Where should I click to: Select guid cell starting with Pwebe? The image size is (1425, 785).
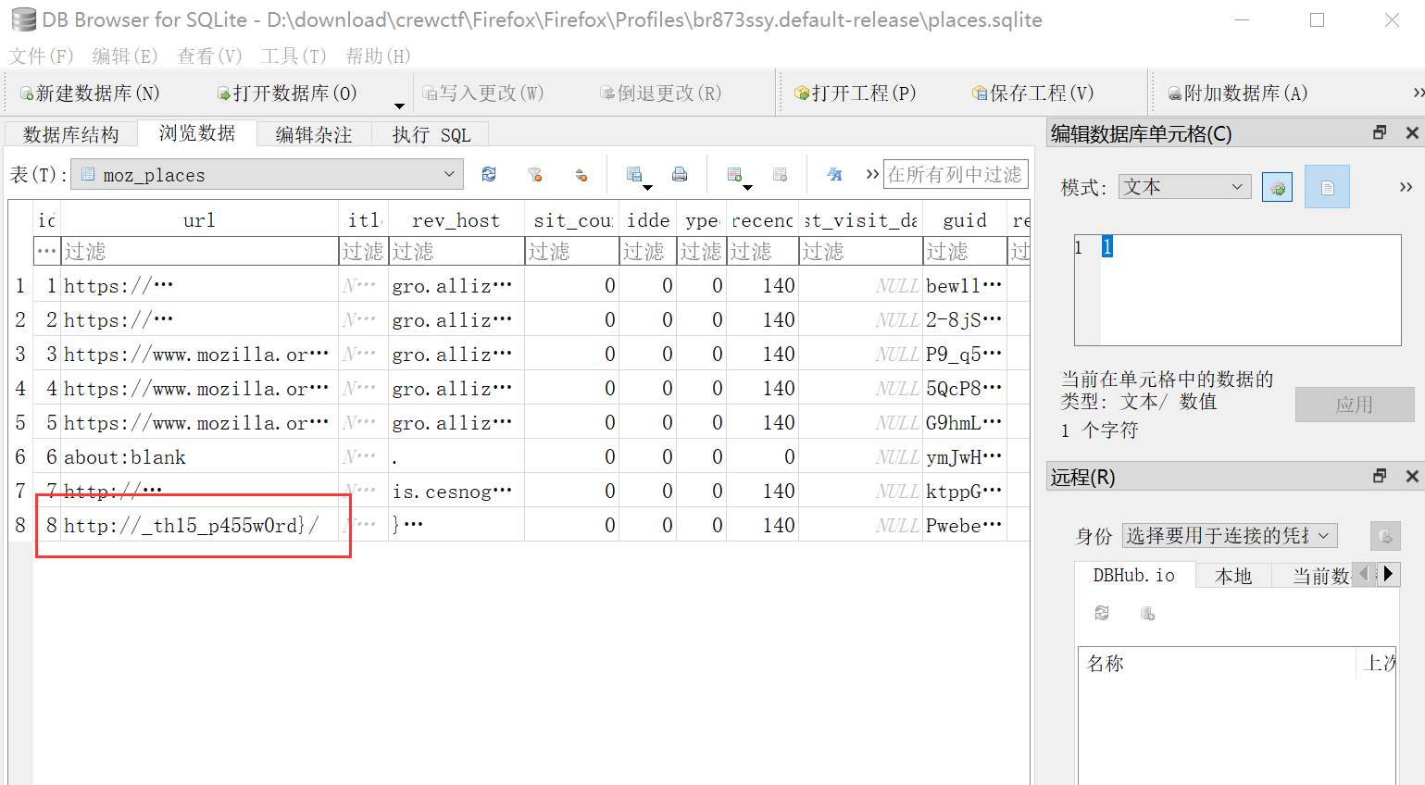(x=965, y=525)
